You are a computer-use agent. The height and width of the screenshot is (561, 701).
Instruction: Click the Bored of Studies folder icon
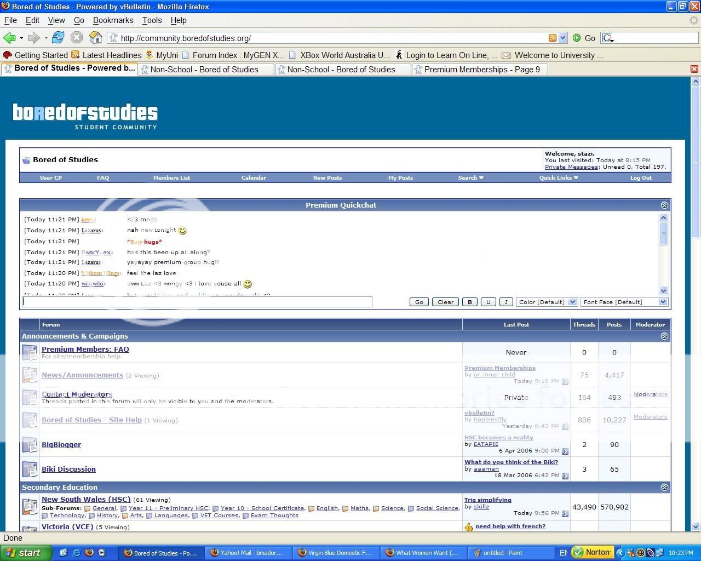click(26, 160)
